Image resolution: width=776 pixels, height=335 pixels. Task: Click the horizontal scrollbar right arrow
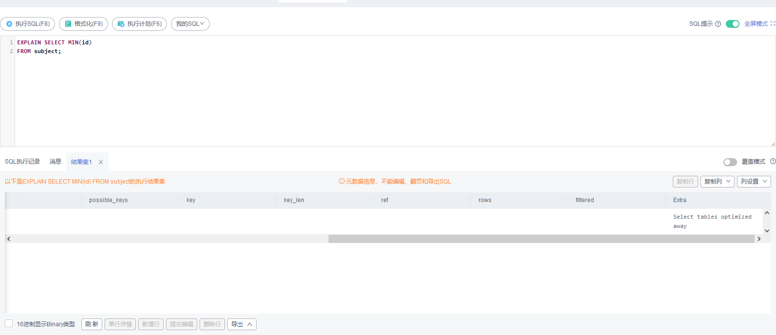pyautogui.click(x=759, y=239)
